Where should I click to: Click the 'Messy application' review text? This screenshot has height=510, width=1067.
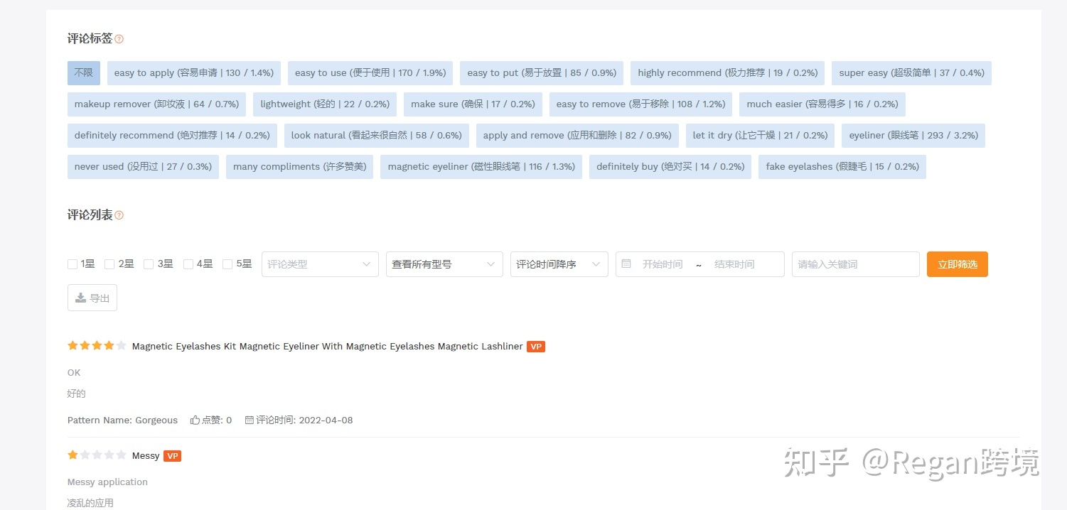pos(107,482)
